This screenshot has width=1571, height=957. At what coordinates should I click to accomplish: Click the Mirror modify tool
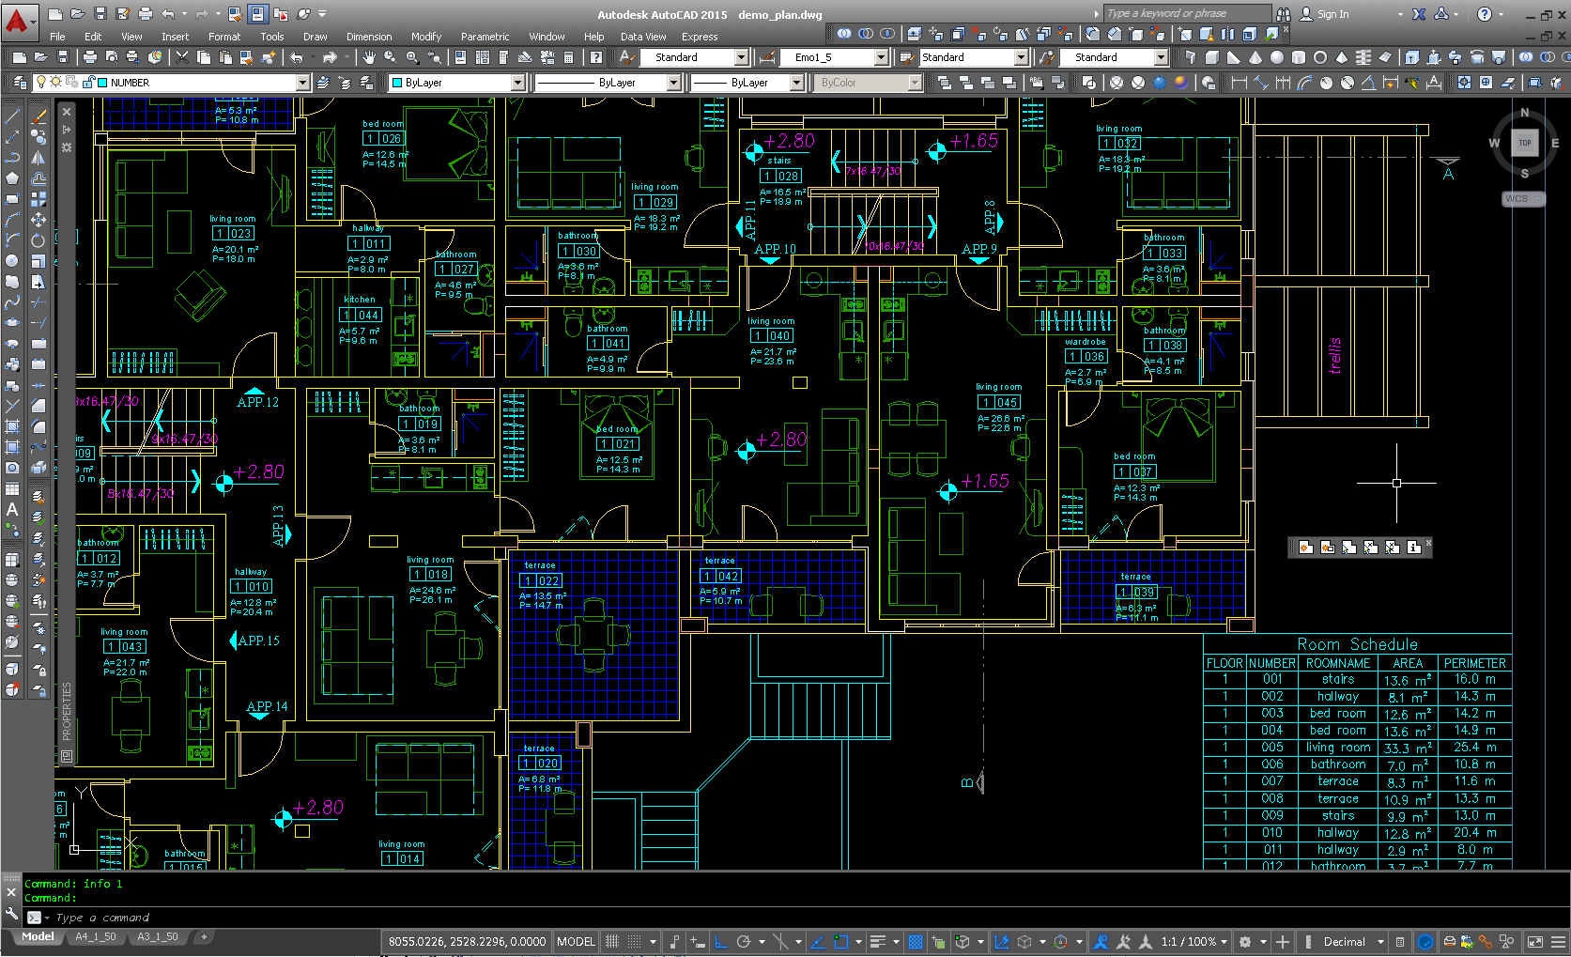[x=39, y=158]
